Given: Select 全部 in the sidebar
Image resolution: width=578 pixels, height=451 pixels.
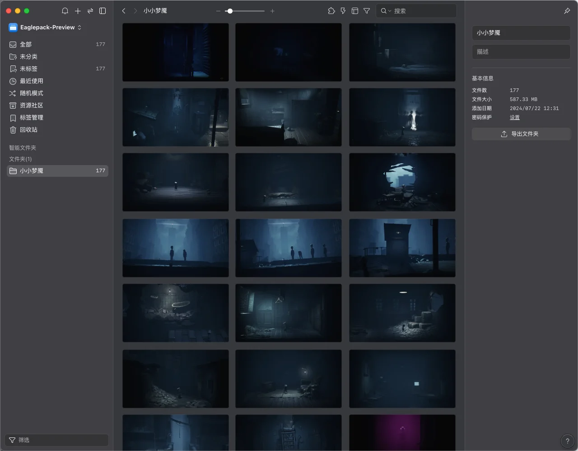Looking at the screenshot, I should point(57,44).
